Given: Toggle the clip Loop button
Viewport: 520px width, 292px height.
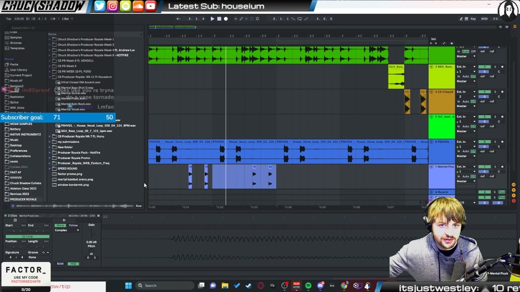Looking at the screenshot, I should (x=27, y=236).
